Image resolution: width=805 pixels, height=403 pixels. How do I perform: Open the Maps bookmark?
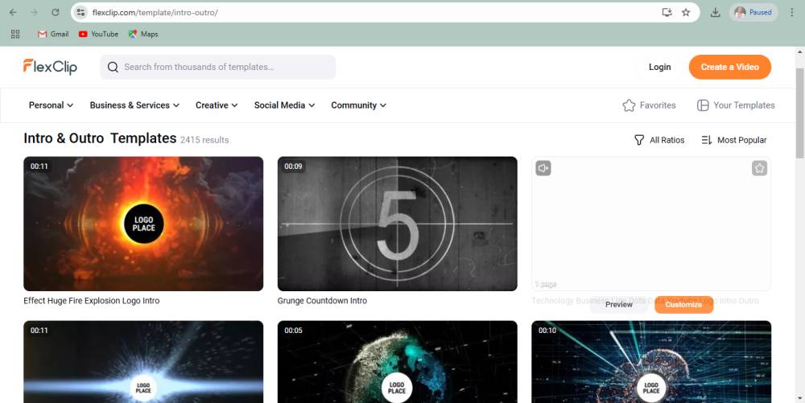coord(143,34)
